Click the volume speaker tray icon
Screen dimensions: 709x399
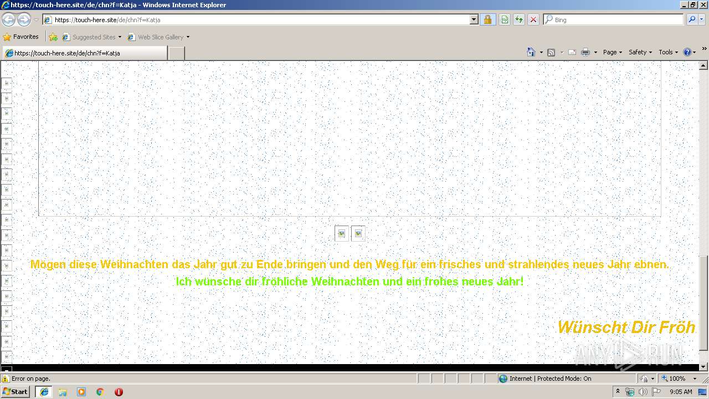point(643,392)
